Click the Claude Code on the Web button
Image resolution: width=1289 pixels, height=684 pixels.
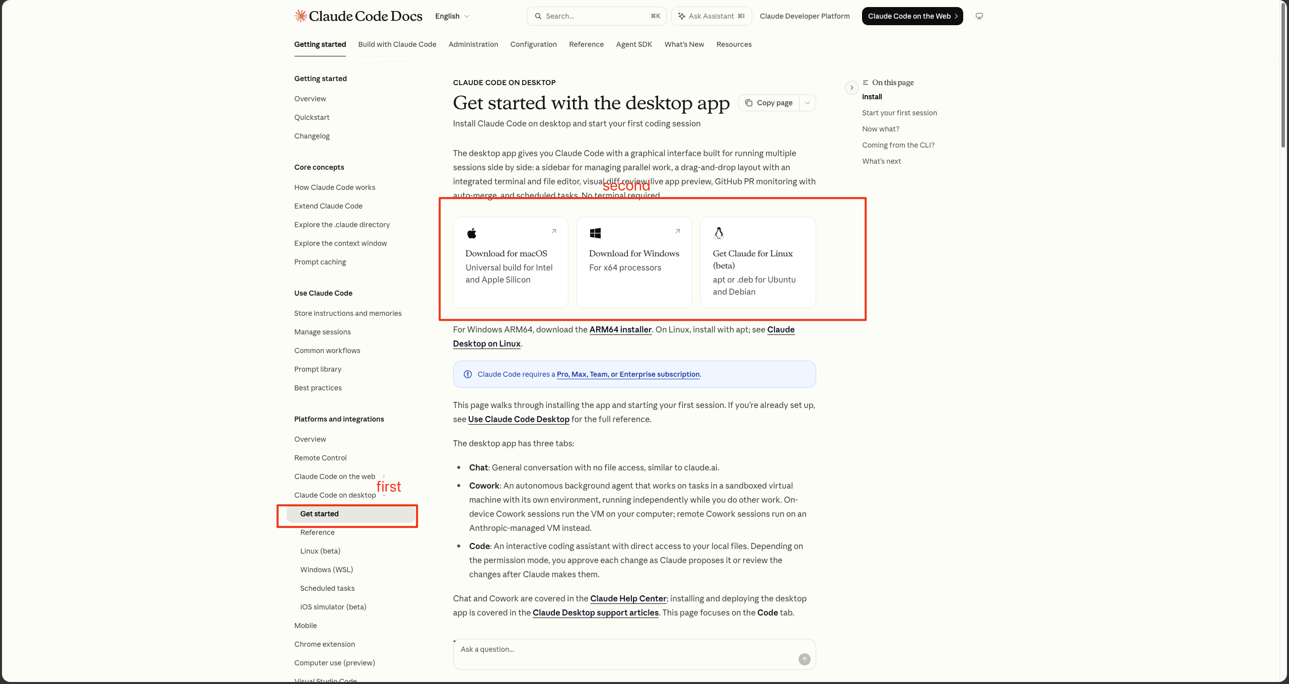912,16
